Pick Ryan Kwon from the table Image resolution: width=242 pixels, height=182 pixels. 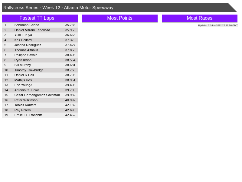coord(23,60)
